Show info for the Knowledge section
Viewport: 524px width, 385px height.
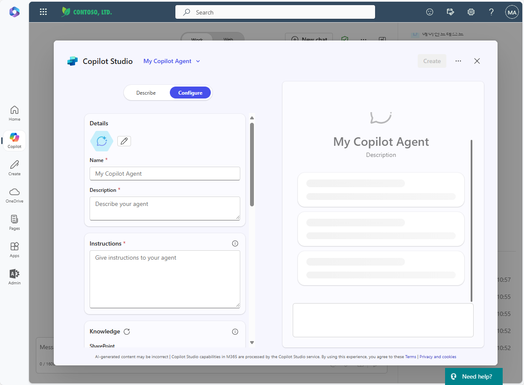(x=235, y=332)
